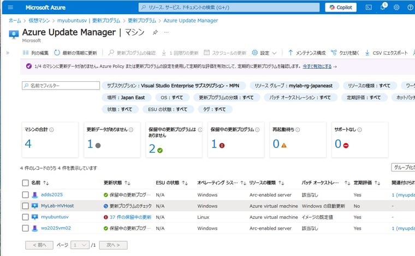Click the portal search box
Screen dimensions: 415x256
pos(229,8)
